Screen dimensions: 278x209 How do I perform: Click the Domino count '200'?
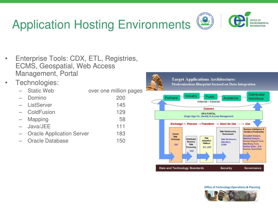(121, 98)
